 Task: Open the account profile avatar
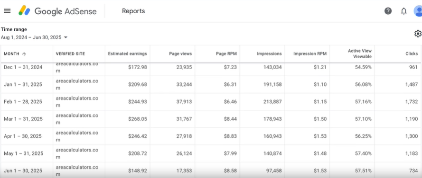tap(418, 11)
